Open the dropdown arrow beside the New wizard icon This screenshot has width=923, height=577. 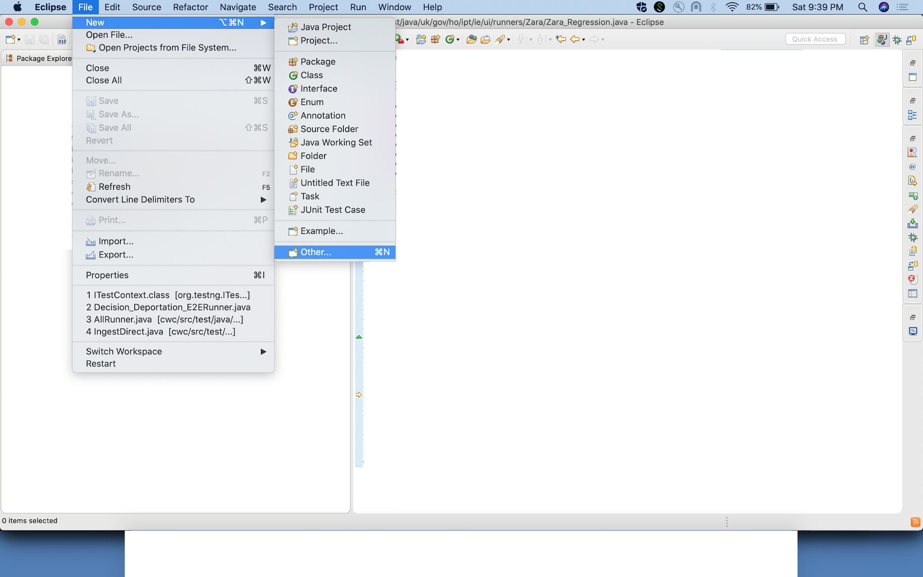point(18,40)
